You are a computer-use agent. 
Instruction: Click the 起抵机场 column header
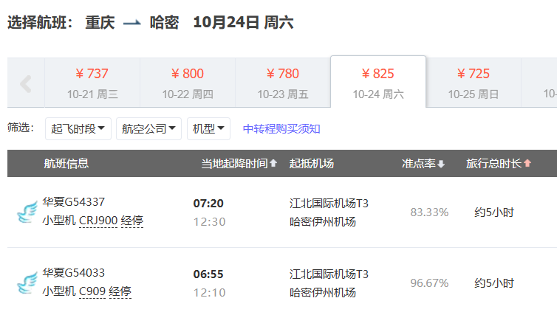[311, 164]
